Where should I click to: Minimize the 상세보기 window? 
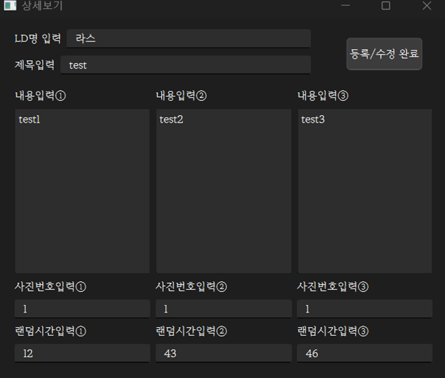(x=345, y=5)
